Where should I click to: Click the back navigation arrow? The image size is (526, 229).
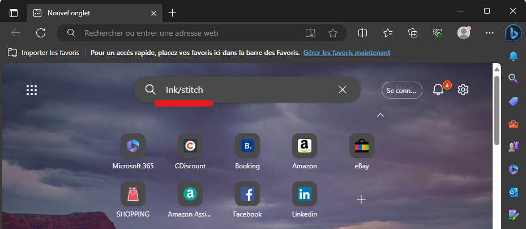(x=16, y=32)
